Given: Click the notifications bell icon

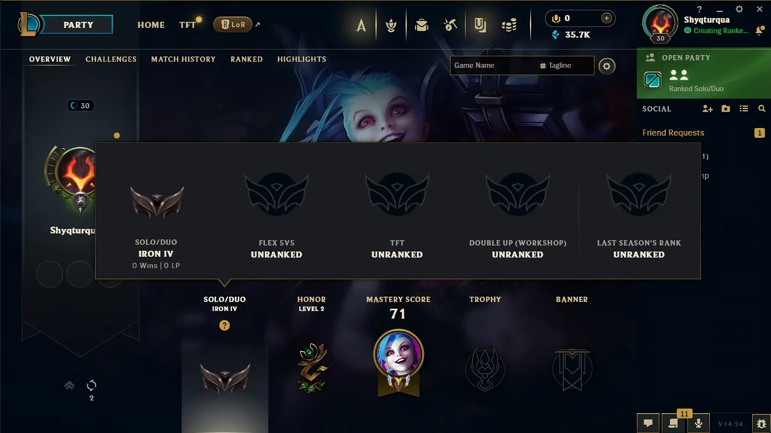Looking at the screenshot, I should (x=760, y=30).
